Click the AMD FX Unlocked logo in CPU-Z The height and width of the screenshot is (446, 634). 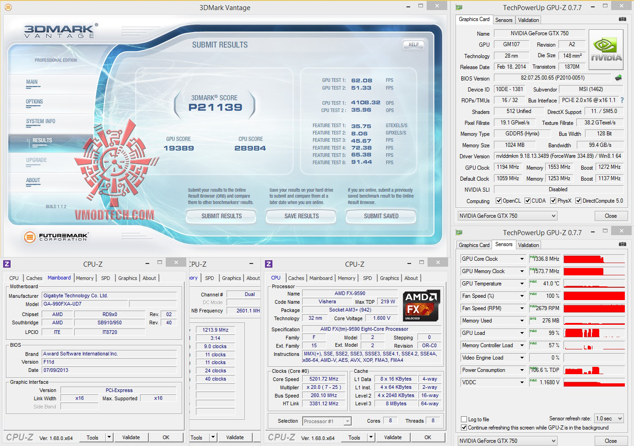[421, 306]
